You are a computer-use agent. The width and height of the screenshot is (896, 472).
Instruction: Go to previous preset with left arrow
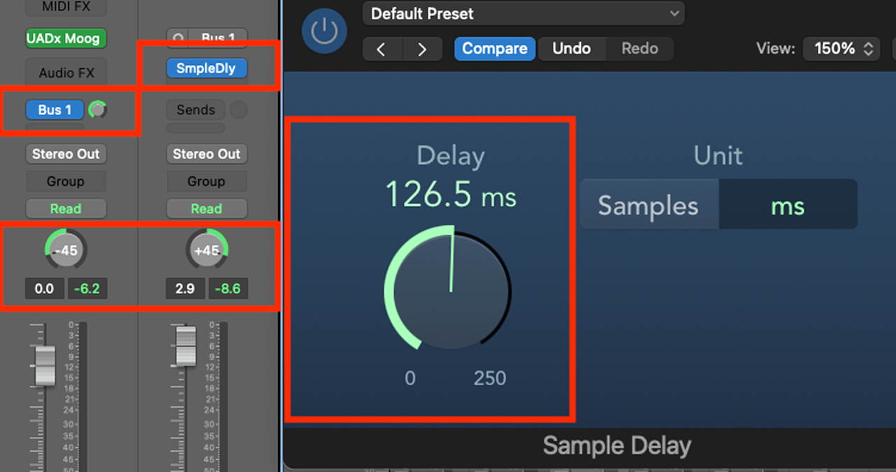pyautogui.click(x=381, y=49)
